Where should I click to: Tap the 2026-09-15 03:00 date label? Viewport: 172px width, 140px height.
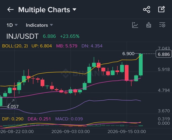point(127,131)
